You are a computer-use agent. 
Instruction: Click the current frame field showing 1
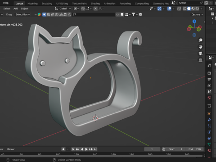pyautogui.click(x=152, y=149)
